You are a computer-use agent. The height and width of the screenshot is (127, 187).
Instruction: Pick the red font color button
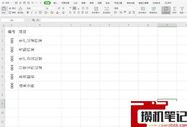pos(57,12)
